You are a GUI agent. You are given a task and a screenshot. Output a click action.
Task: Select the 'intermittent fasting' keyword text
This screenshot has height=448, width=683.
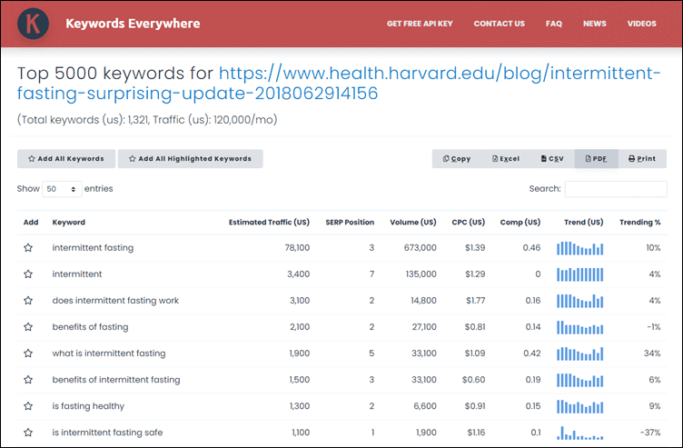coord(93,248)
